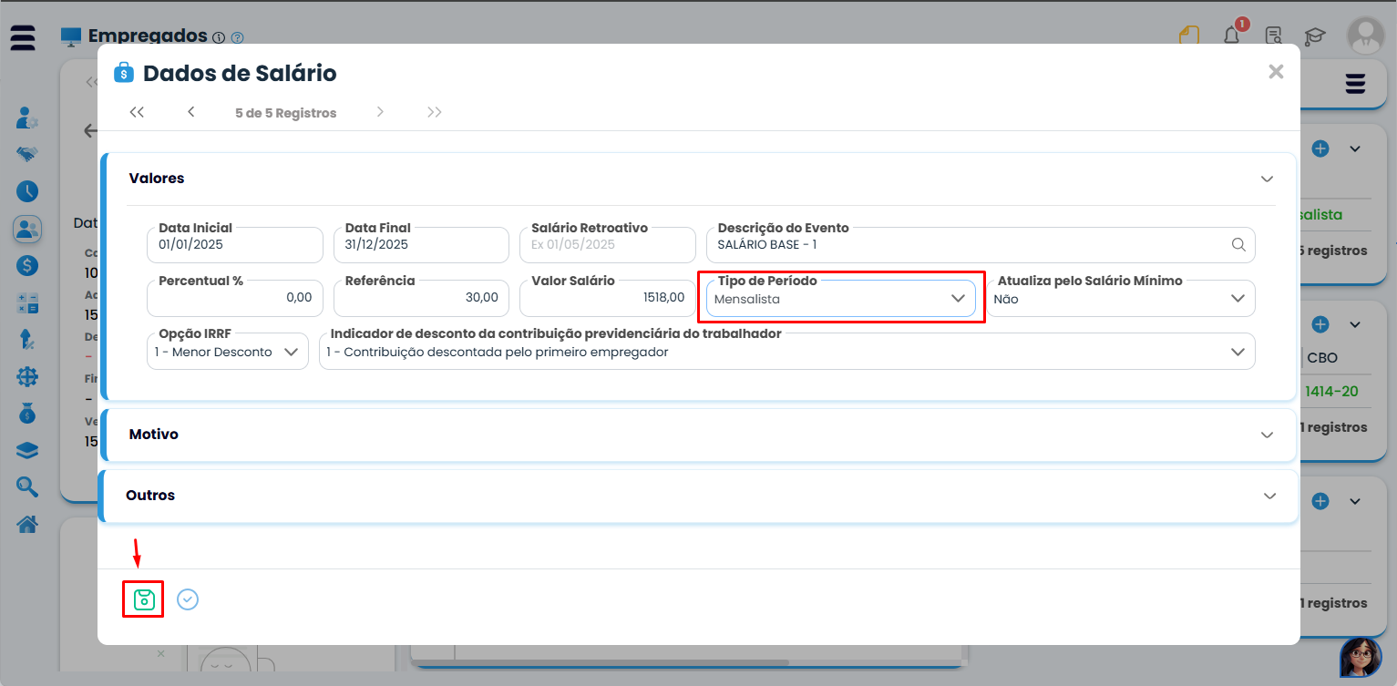Screen dimensions: 1397x686
Task: Open the yellow notes icon in the header
Action: tap(1188, 36)
